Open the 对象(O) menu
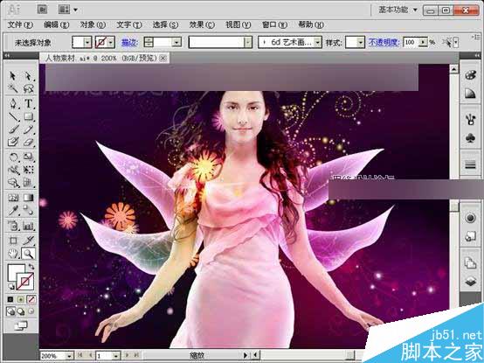This screenshot has width=484, height=363. tap(93, 25)
